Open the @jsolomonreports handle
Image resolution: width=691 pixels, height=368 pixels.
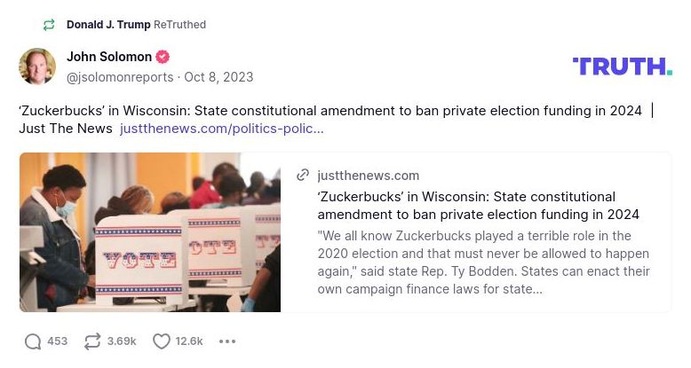click(x=120, y=77)
